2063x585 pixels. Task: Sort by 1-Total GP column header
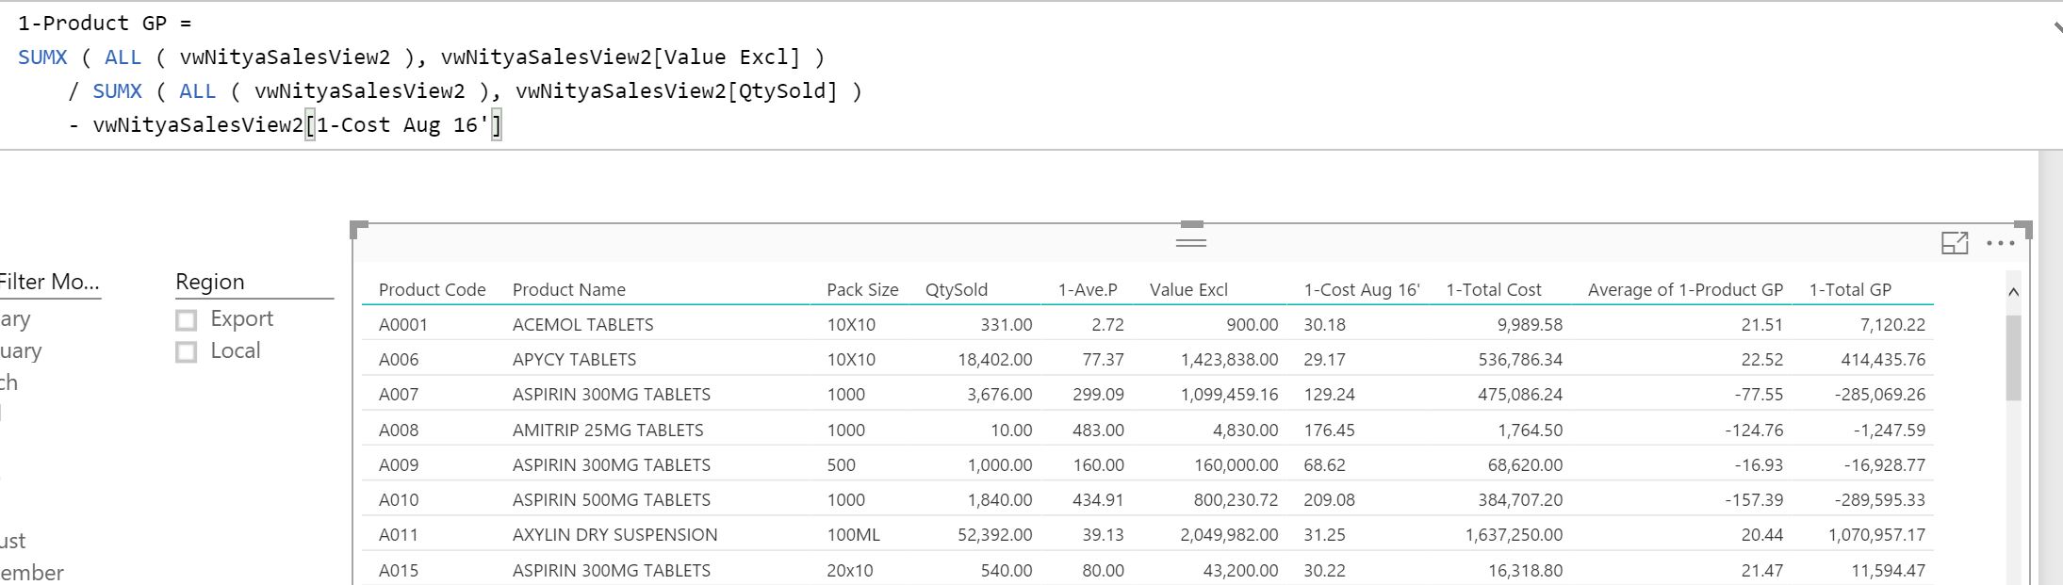[1849, 289]
